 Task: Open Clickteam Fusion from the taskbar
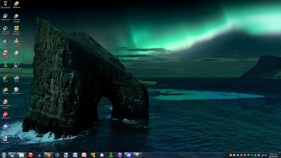pos(31,155)
